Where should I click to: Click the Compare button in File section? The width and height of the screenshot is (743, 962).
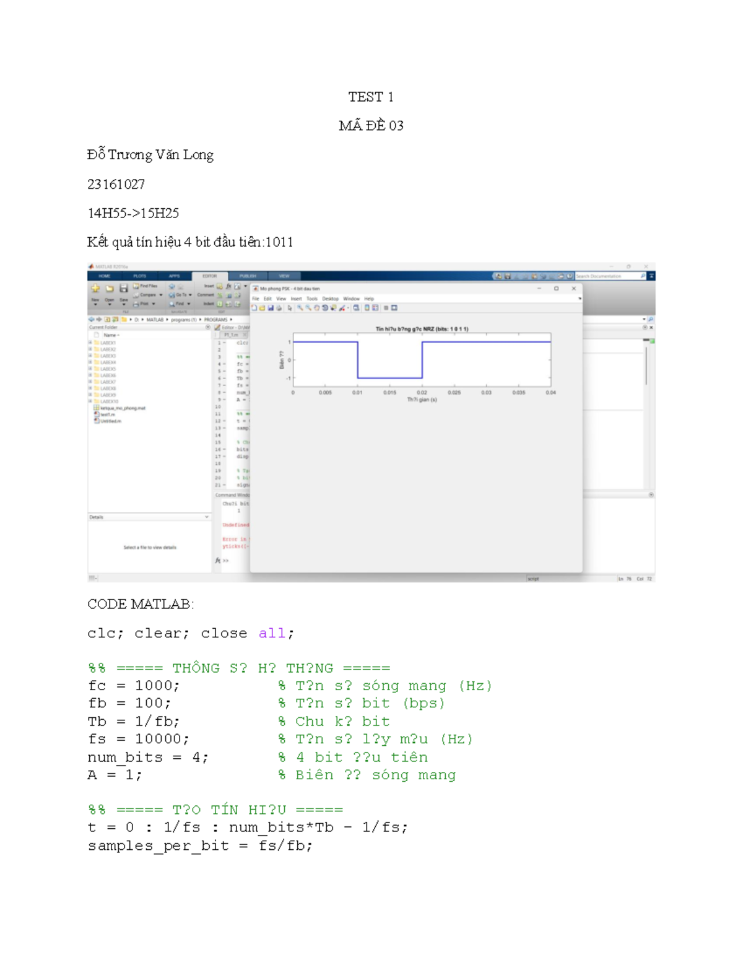[x=147, y=295]
